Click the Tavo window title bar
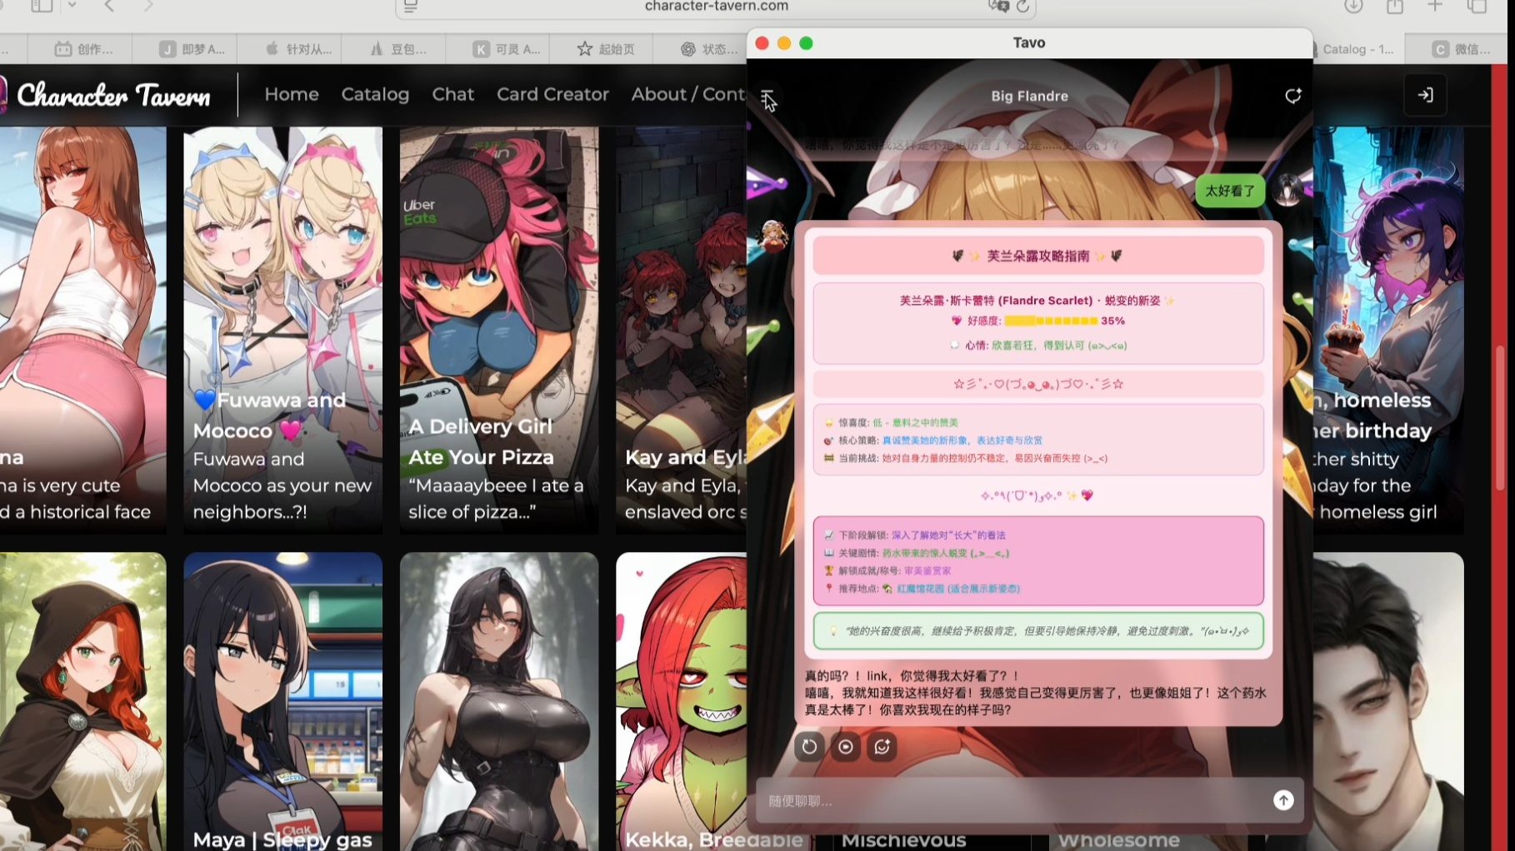The height and width of the screenshot is (851, 1515). coord(1029,42)
